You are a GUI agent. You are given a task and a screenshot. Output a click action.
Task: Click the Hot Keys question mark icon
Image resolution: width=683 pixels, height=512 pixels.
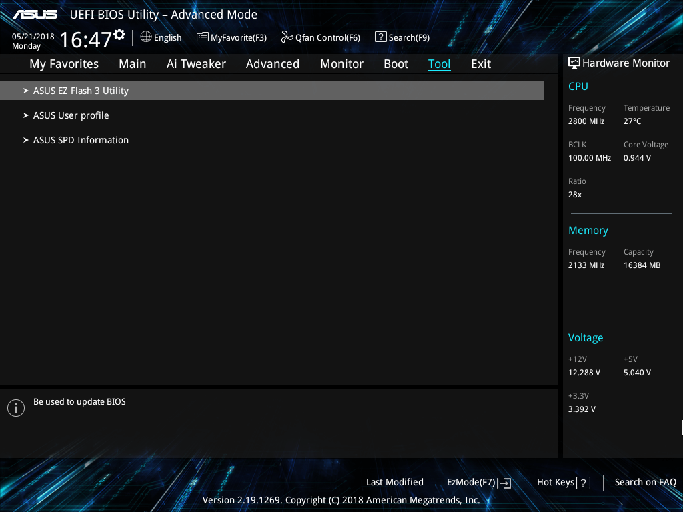tap(583, 483)
